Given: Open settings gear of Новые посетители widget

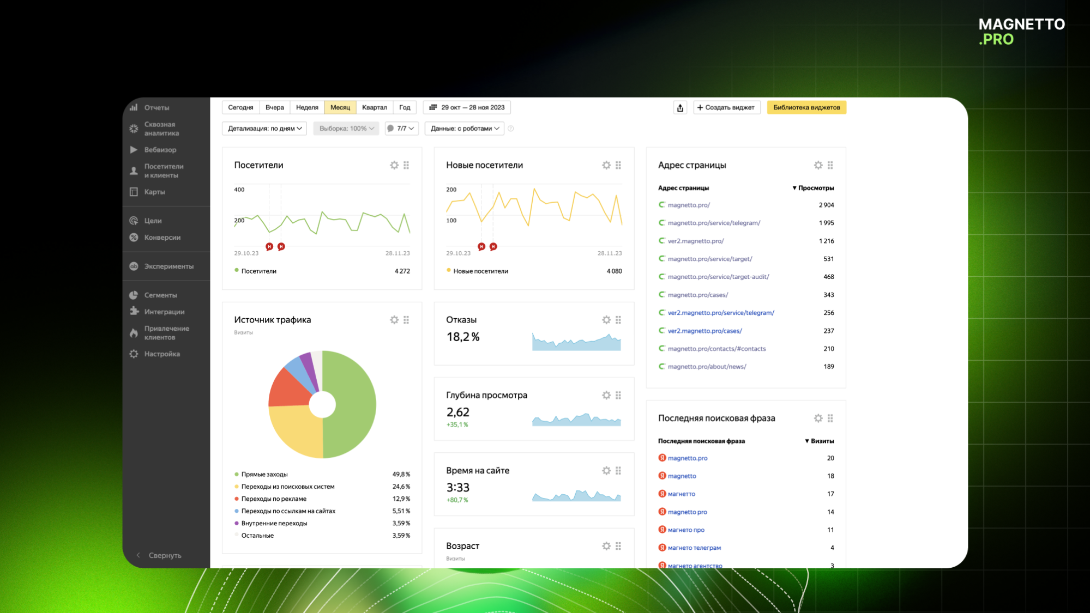Looking at the screenshot, I should click(606, 165).
